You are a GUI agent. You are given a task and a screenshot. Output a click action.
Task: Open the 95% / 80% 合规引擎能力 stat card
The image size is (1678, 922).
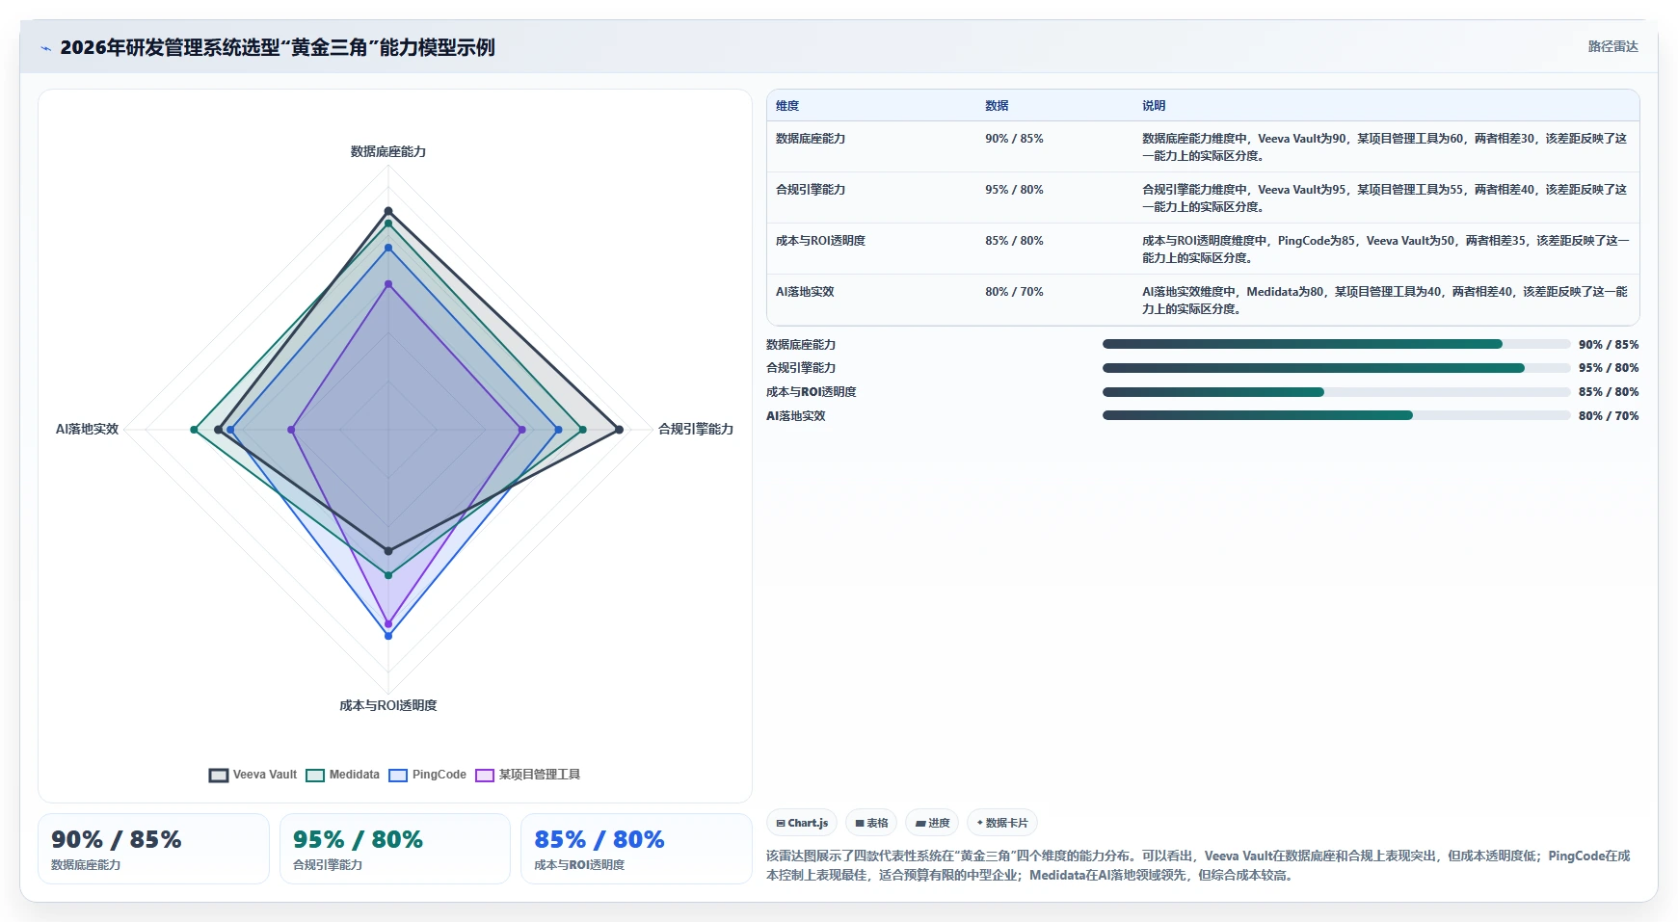click(395, 849)
